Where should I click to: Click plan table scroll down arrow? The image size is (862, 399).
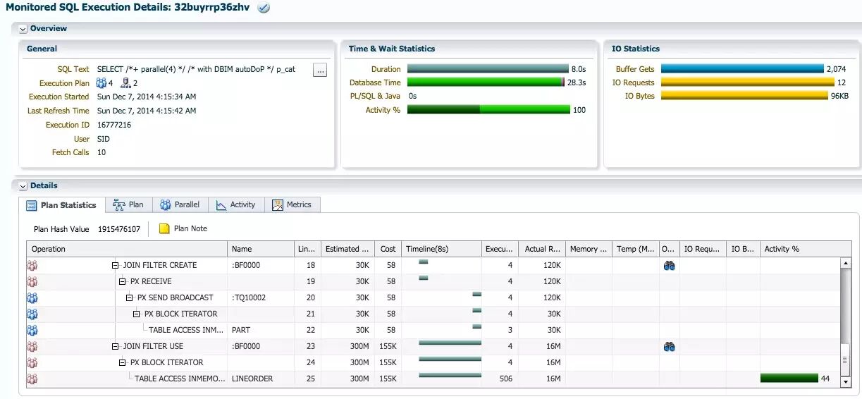click(x=846, y=381)
